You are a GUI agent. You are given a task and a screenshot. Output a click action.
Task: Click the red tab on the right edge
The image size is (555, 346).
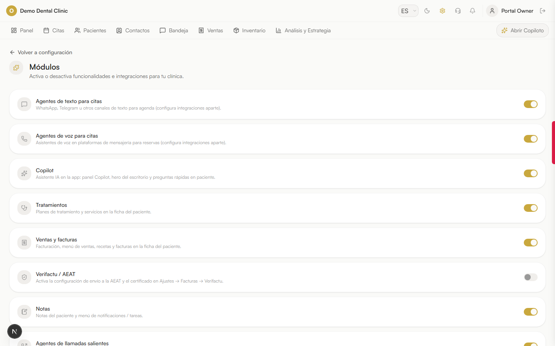[x=553, y=143]
